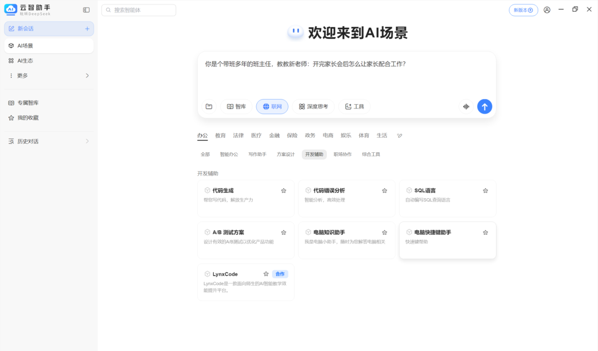Viewport: 598px width, 351px height.
Task: Select the 生活 category tab
Action: (382, 136)
